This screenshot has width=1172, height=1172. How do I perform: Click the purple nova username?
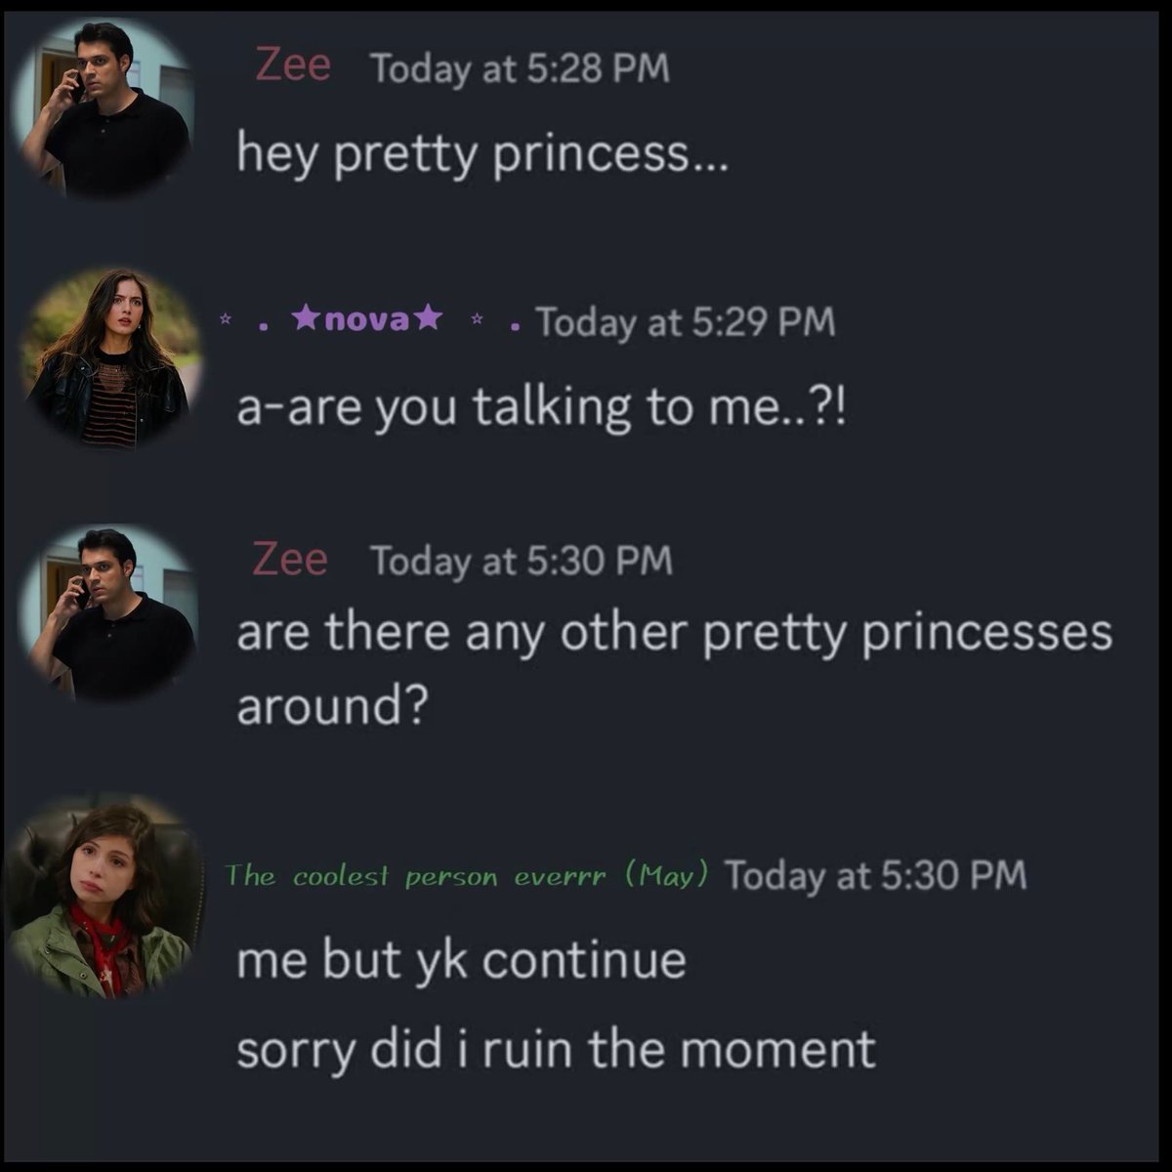[367, 319]
